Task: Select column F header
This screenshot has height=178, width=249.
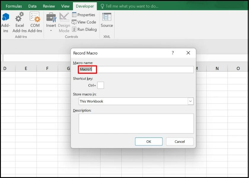Action: point(47,68)
